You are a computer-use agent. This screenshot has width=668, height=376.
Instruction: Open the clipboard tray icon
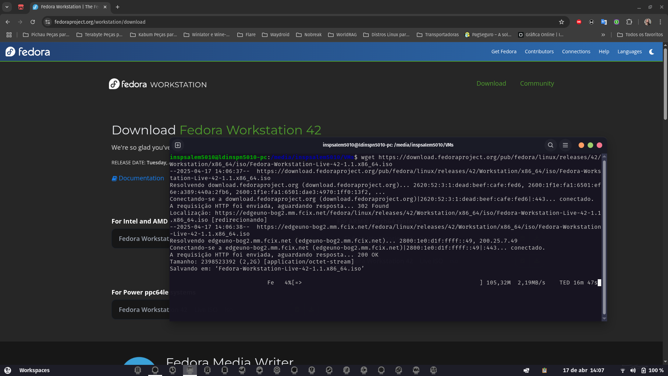(544, 370)
